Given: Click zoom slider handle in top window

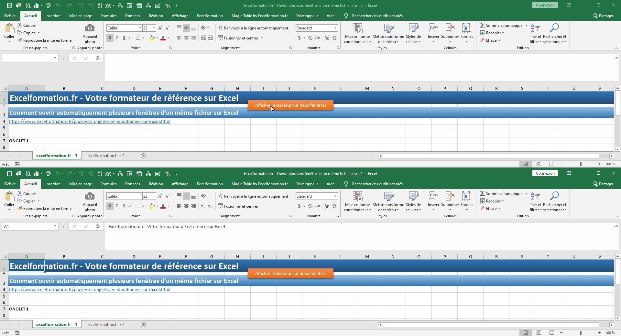Looking at the screenshot, I should pyautogui.click(x=581, y=164).
